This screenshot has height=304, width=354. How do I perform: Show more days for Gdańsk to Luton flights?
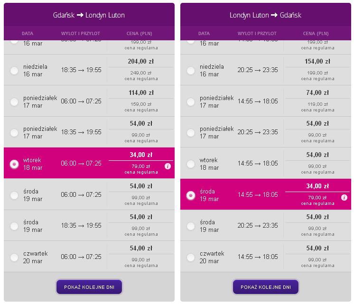click(x=89, y=287)
